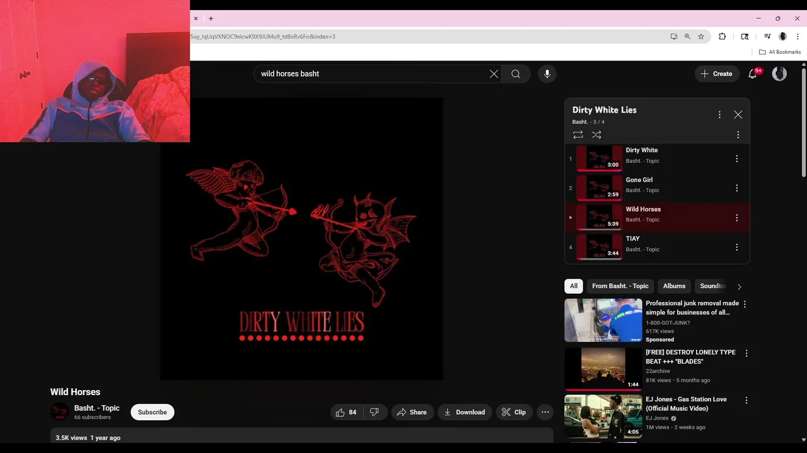Open YouTube notifications bell

pyautogui.click(x=753, y=74)
